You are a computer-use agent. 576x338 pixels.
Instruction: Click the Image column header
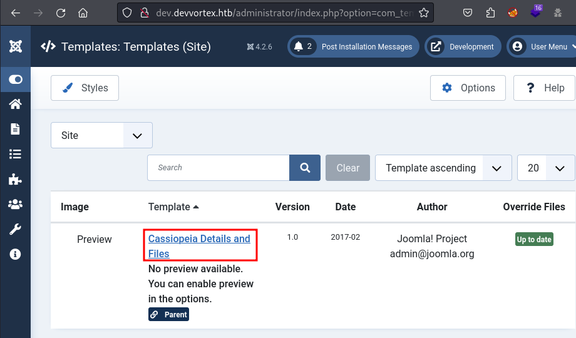75,207
